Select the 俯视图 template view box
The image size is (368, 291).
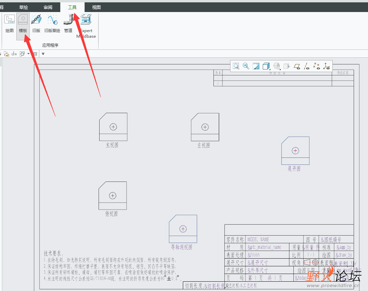[113, 196]
